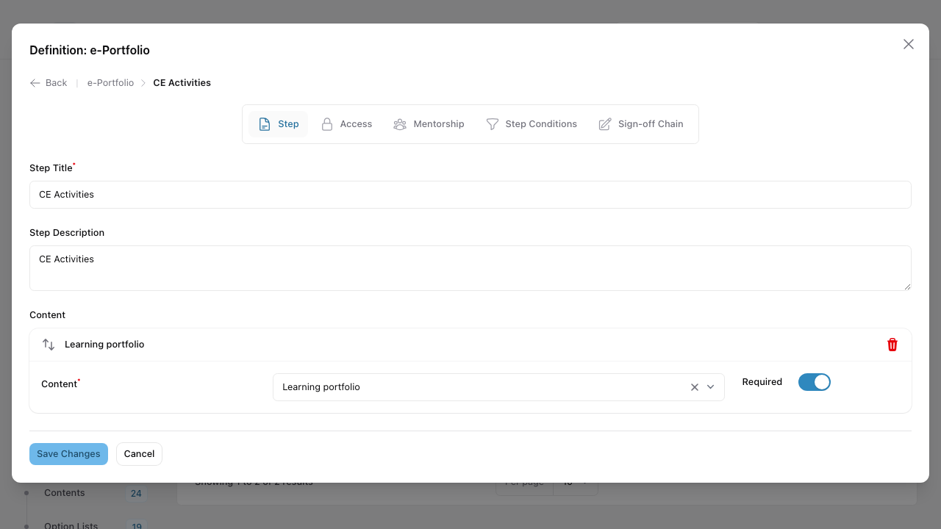The width and height of the screenshot is (941, 529).
Task: Switch to the Step tab
Action: tap(278, 124)
